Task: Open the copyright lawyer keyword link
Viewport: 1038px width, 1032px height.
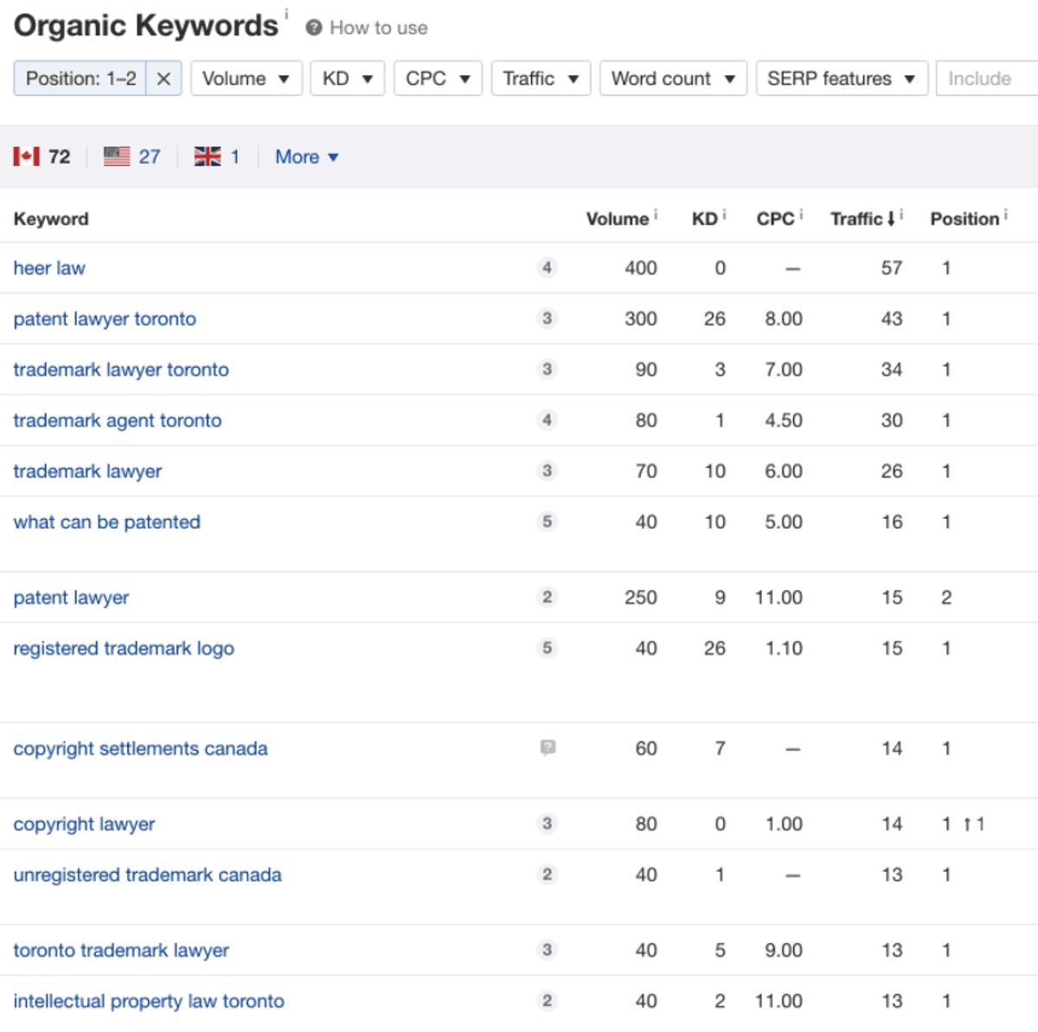Action: [84, 824]
